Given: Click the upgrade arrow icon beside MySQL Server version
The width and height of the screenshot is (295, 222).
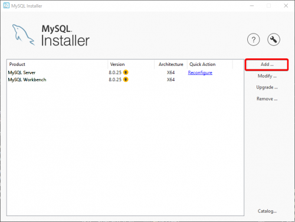Looking at the screenshot, I should [x=126, y=72].
